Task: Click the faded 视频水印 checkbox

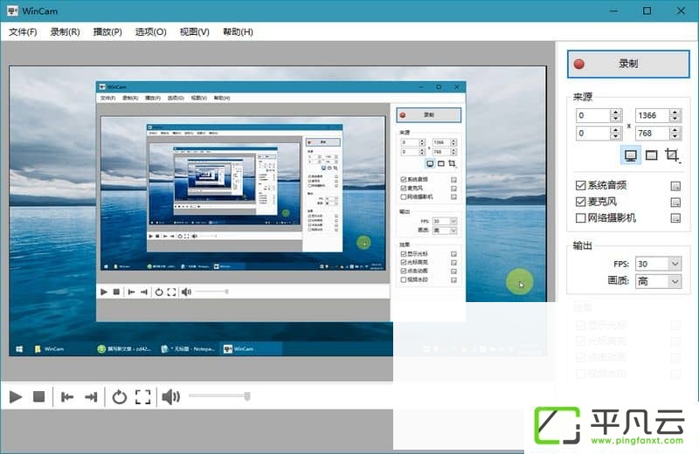Action: [x=580, y=374]
